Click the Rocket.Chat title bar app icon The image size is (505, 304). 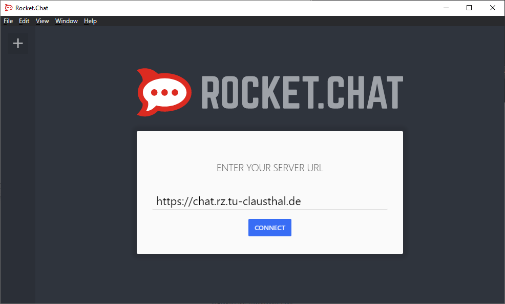pos(9,8)
